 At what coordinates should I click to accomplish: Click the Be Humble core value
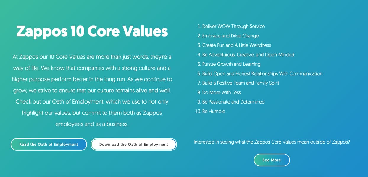coord(213,111)
